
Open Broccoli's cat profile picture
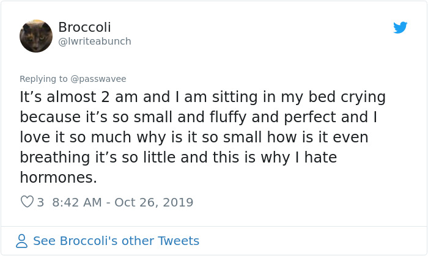point(36,36)
